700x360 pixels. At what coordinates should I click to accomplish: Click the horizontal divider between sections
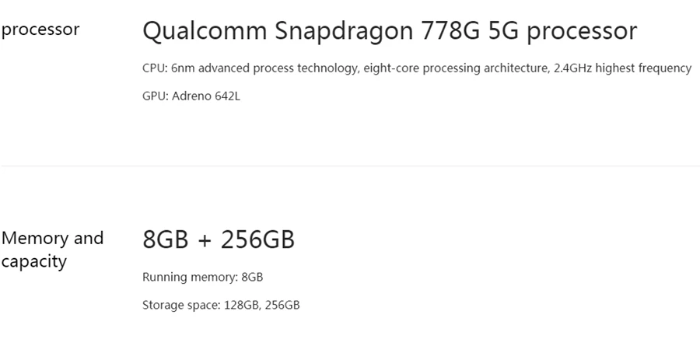pyautogui.click(x=350, y=166)
